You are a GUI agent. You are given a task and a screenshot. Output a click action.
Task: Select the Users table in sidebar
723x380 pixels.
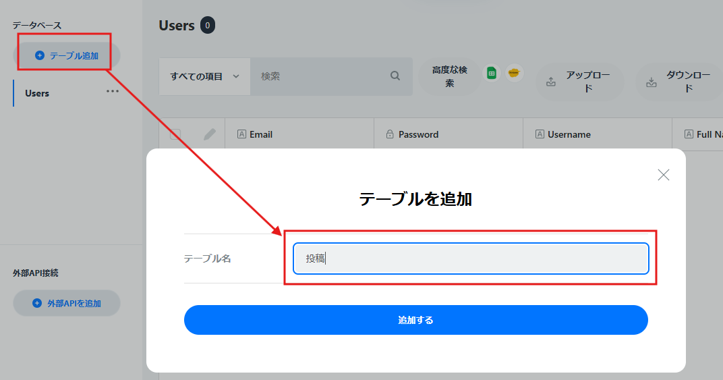coord(37,93)
